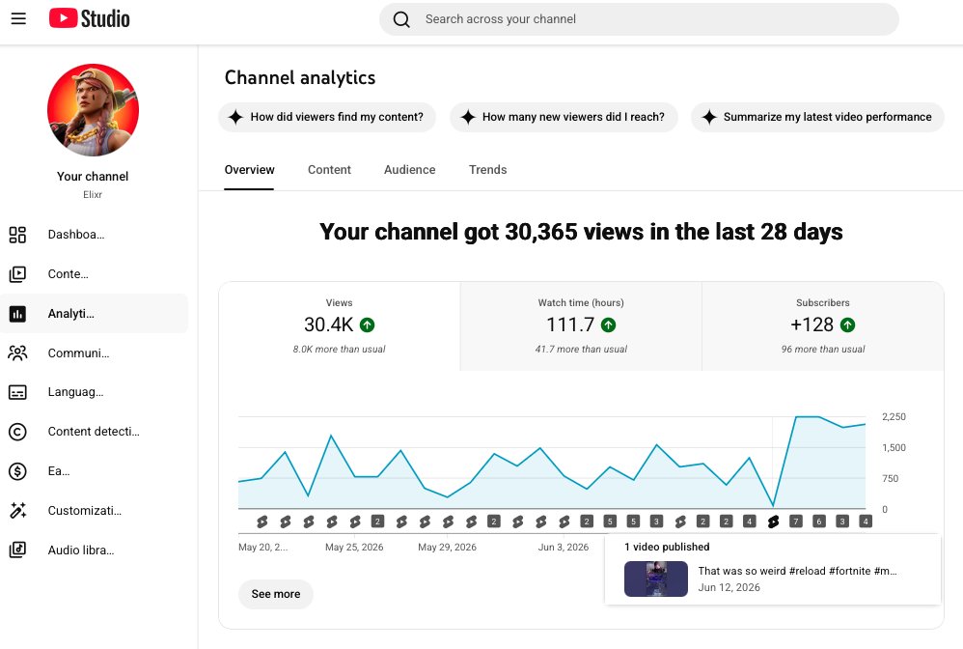Click 'May 25, 2026' axis label
Screen dimensions: 963x649
354,547
